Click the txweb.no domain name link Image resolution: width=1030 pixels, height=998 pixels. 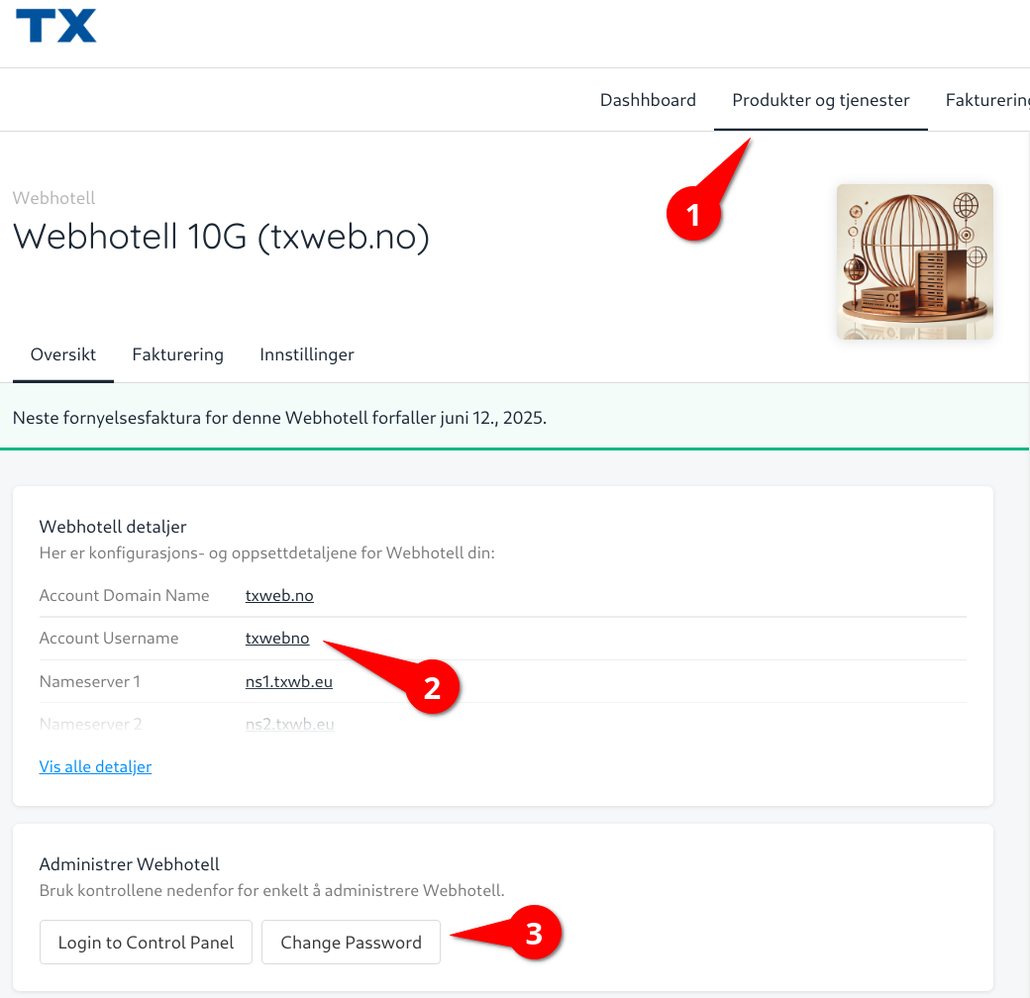(x=279, y=595)
